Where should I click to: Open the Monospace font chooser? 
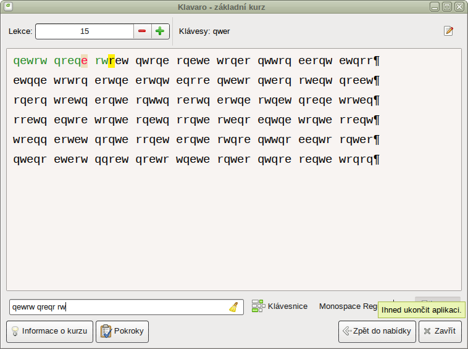[348, 306]
